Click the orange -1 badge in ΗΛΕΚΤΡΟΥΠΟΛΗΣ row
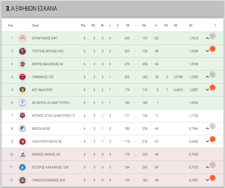 point(212,139)
